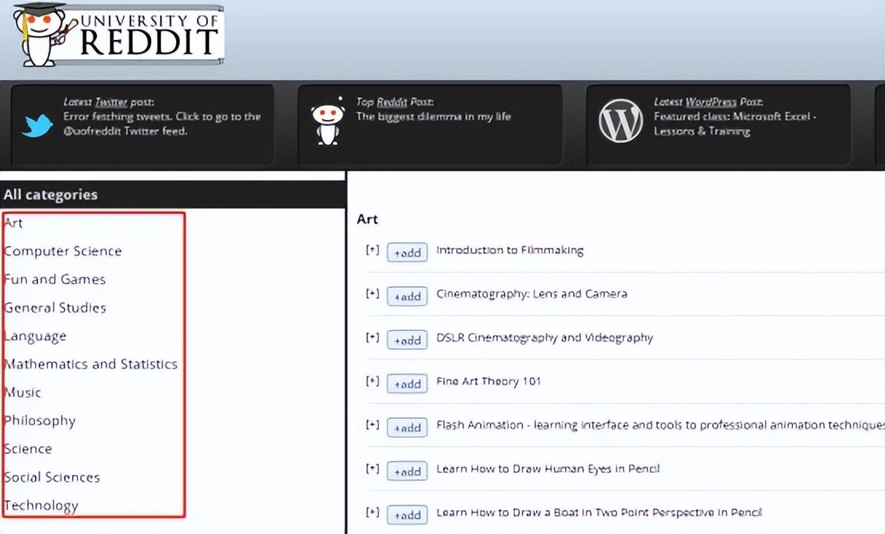Open the Fun and Games category
The image size is (885, 534).
pos(54,279)
